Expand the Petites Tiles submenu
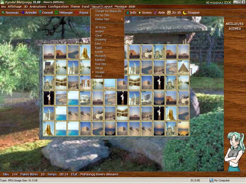 107,19
